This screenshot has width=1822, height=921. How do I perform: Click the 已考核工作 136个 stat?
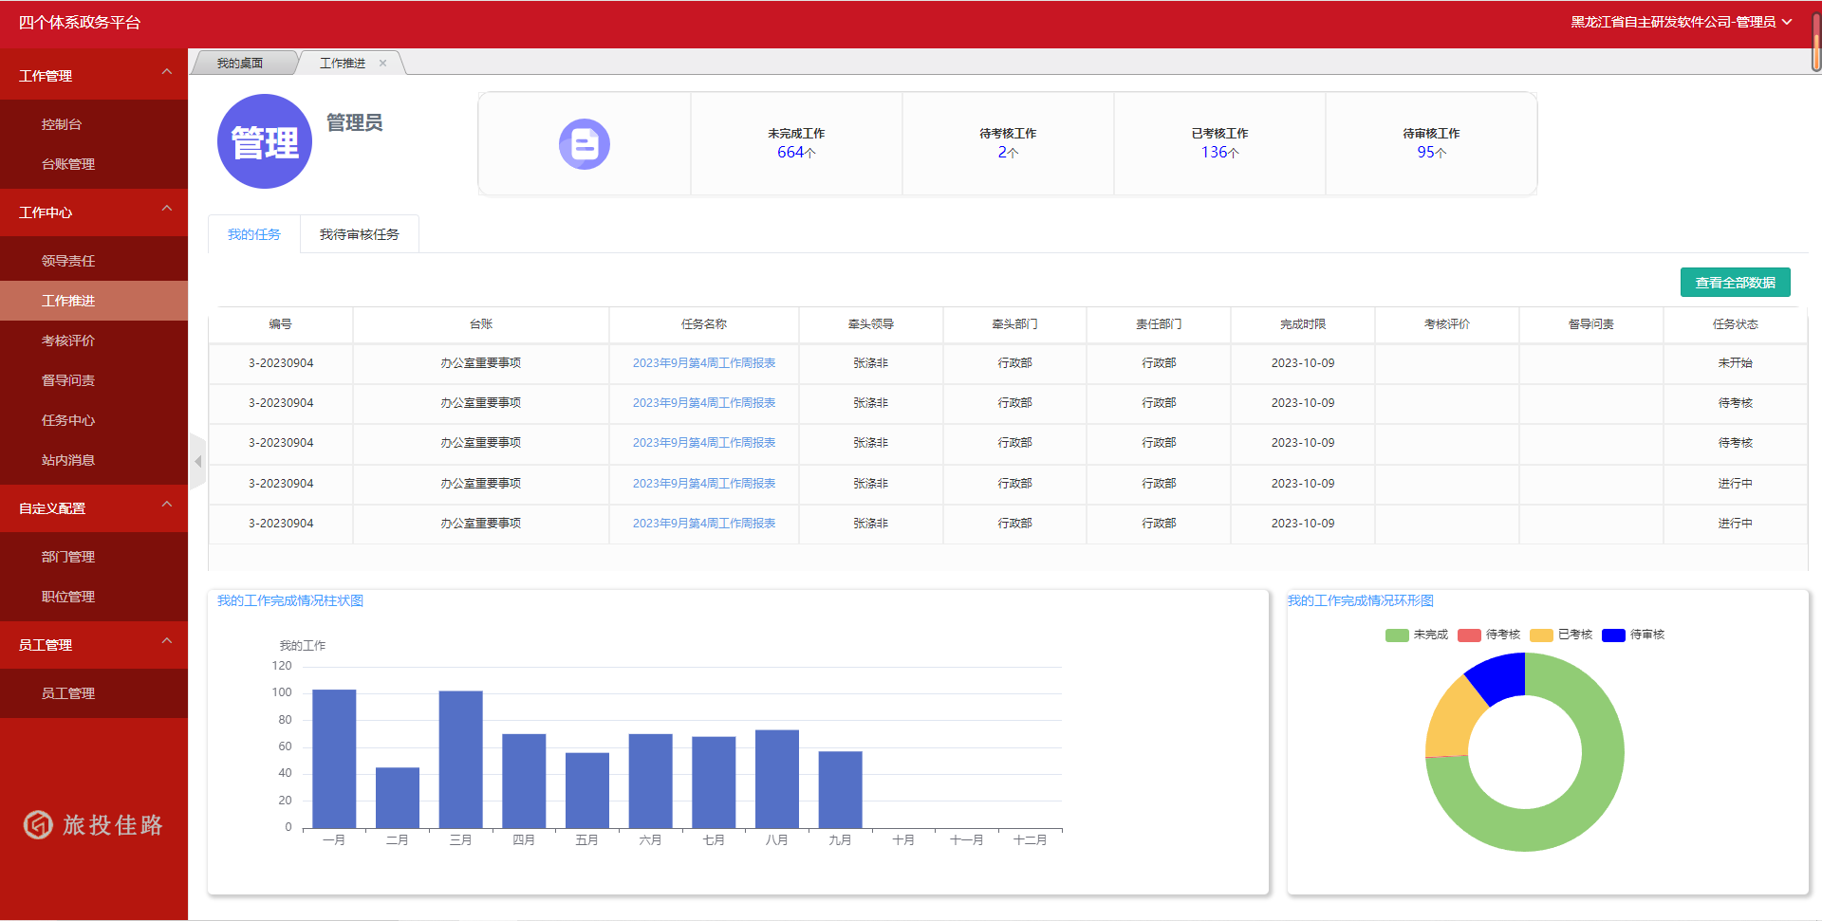tap(1219, 143)
